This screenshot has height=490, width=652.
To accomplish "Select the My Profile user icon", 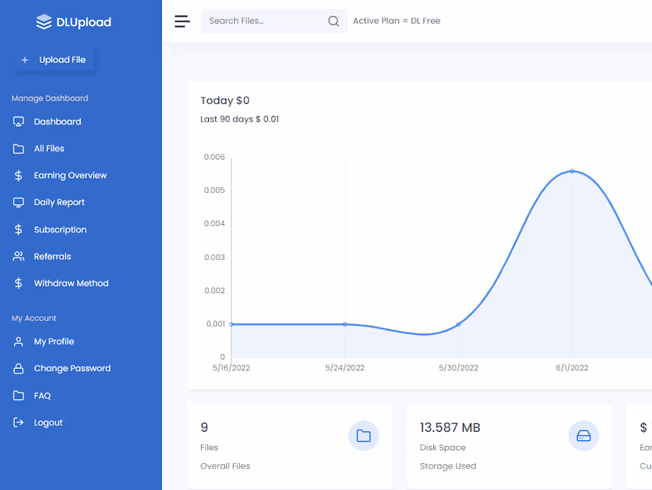I will click(x=18, y=341).
